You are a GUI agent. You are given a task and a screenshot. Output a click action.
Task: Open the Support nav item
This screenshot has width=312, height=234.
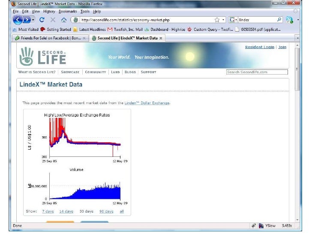coord(148,72)
